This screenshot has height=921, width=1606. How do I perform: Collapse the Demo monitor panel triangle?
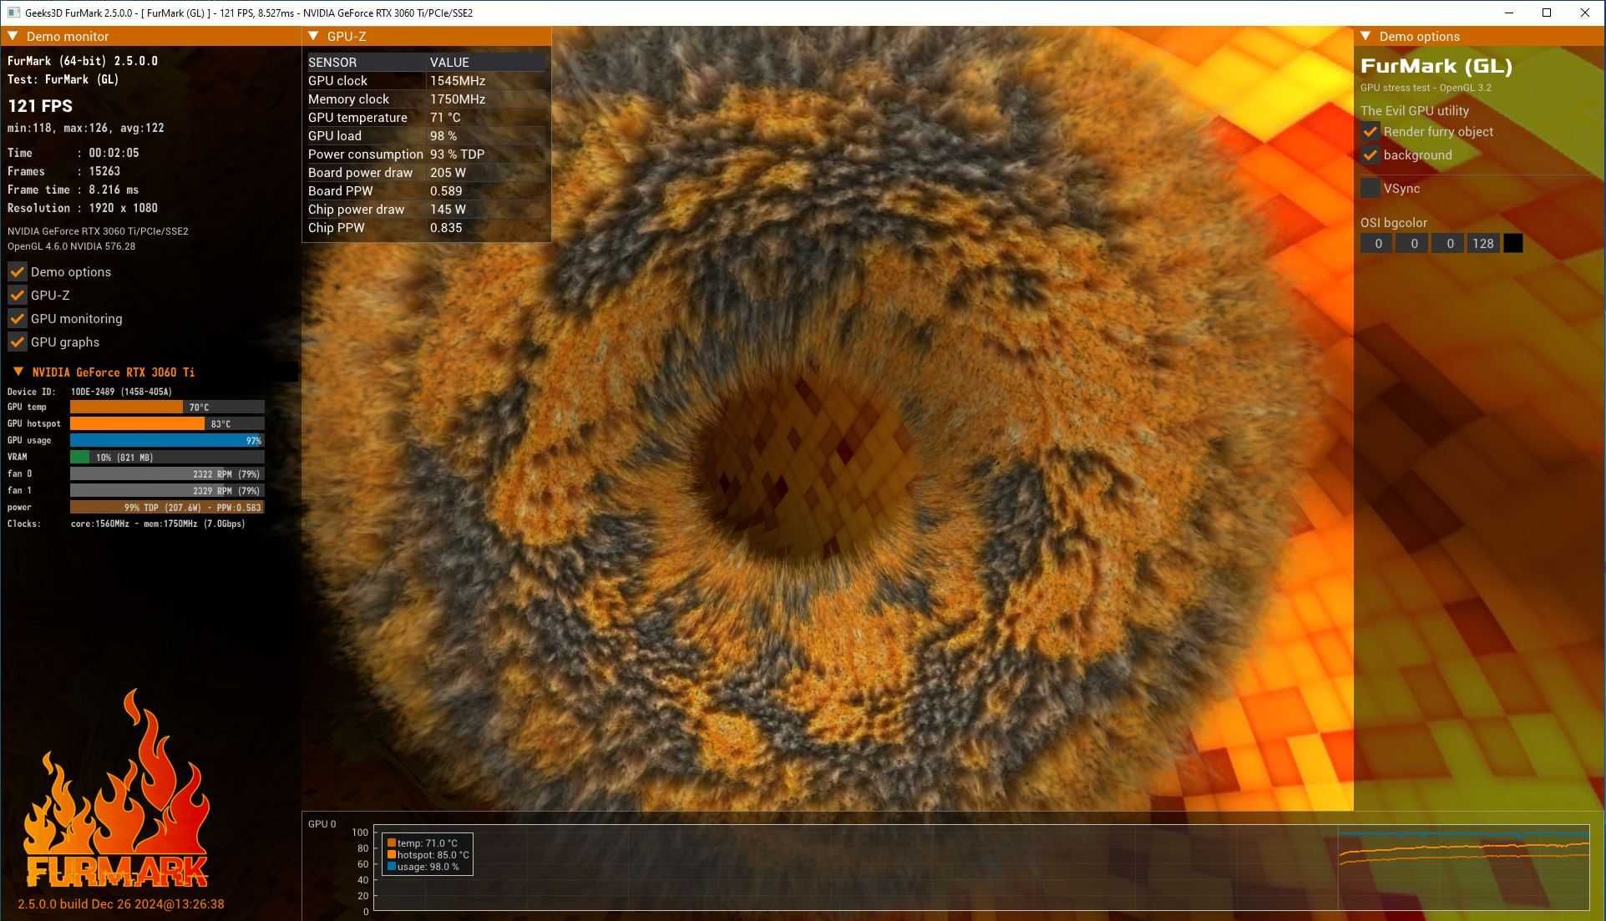coord(13,36)
